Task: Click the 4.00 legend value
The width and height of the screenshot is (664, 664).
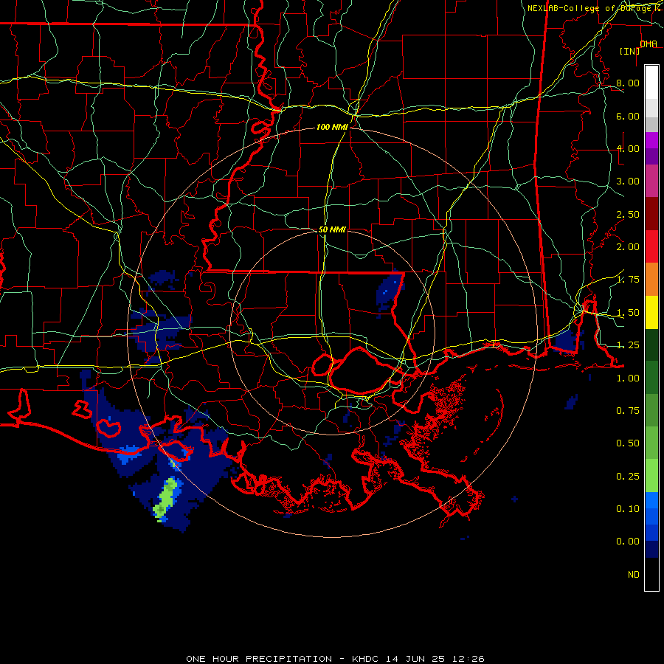Action: pos(628,148)
